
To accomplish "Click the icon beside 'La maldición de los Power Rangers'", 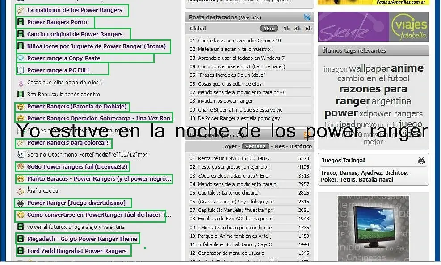I will [x=21, y=10].
